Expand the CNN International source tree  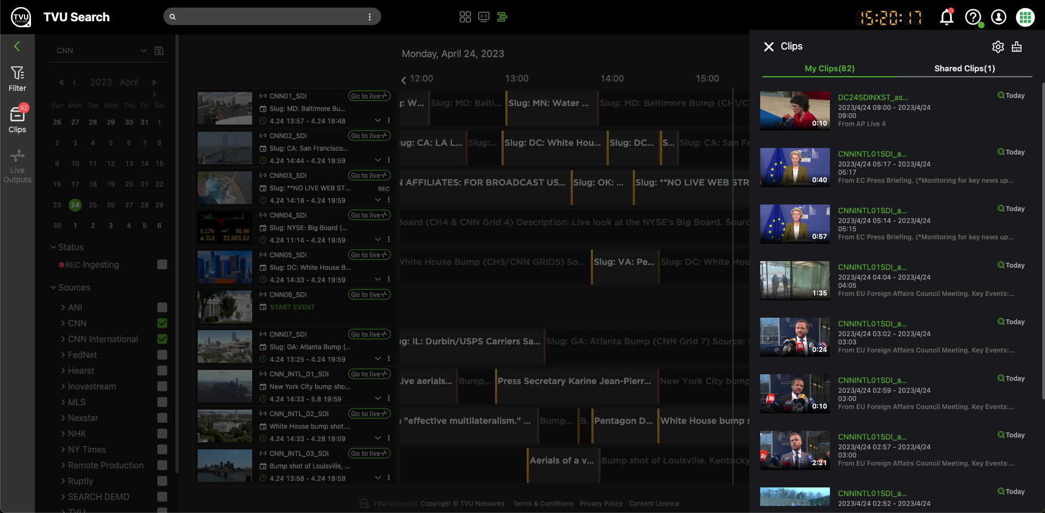[x=63, y=339]
